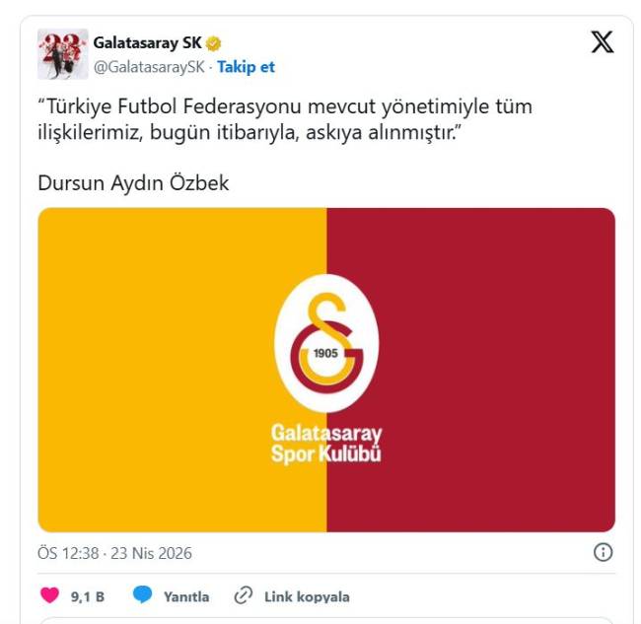Open the info circle icon beside the timestamp
The height and width of the screenshot is (624, 641).
603,552
